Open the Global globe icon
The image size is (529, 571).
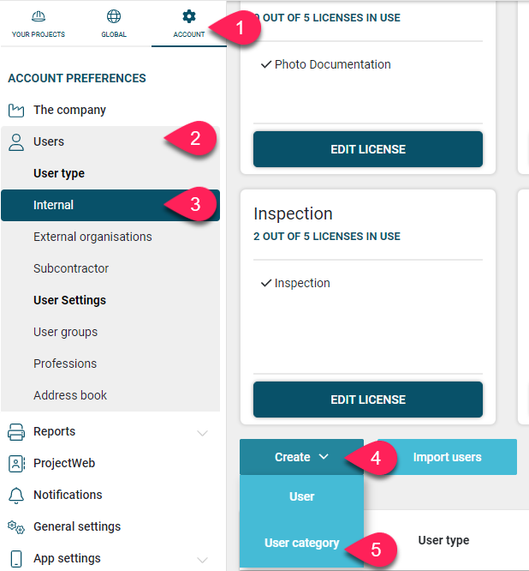click(x=114, y=16)
